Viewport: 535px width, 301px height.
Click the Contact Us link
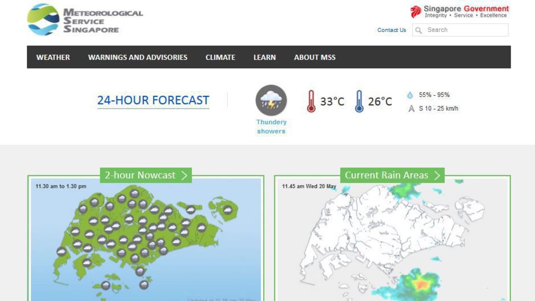pyautogui.click(x=391, y=30)
